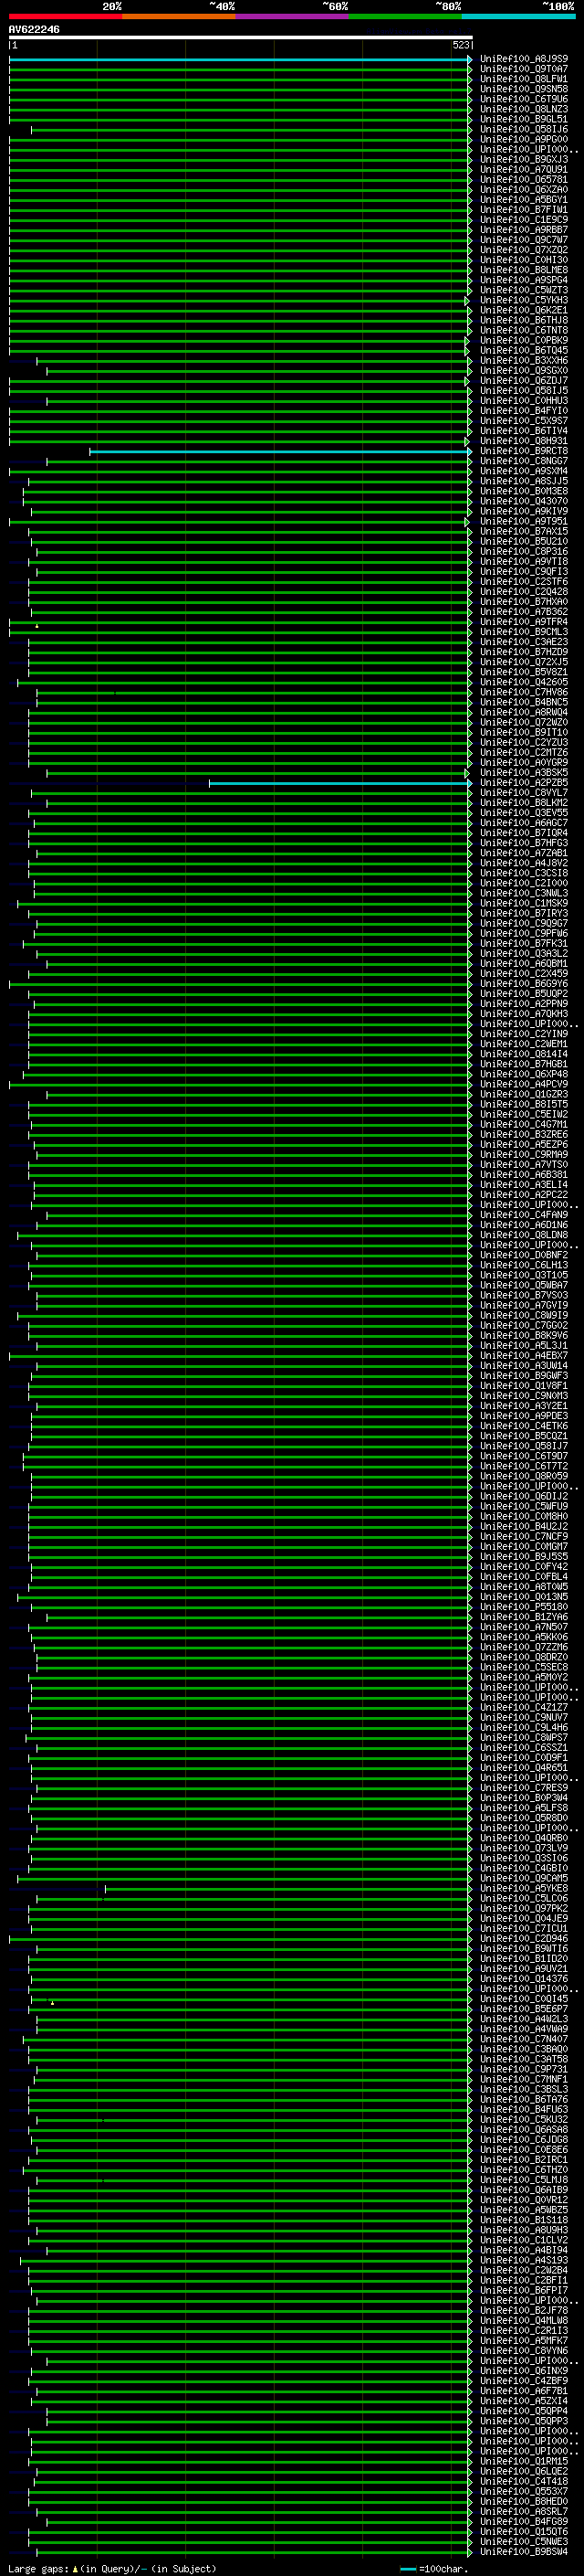Choose hit UniRef100_B9GL51
The height and width of the screenshot is (2576, 584).
click(x=524, y=120)
